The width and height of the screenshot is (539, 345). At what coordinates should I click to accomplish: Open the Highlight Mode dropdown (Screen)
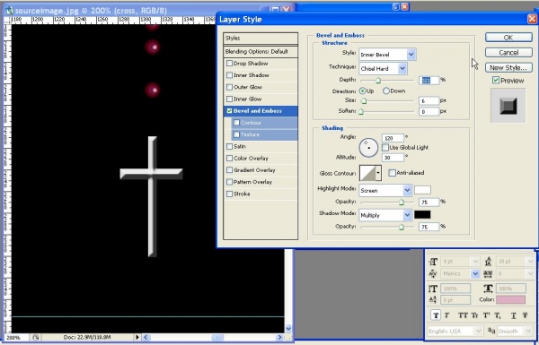pyautogui.click(x=407, y=190)
